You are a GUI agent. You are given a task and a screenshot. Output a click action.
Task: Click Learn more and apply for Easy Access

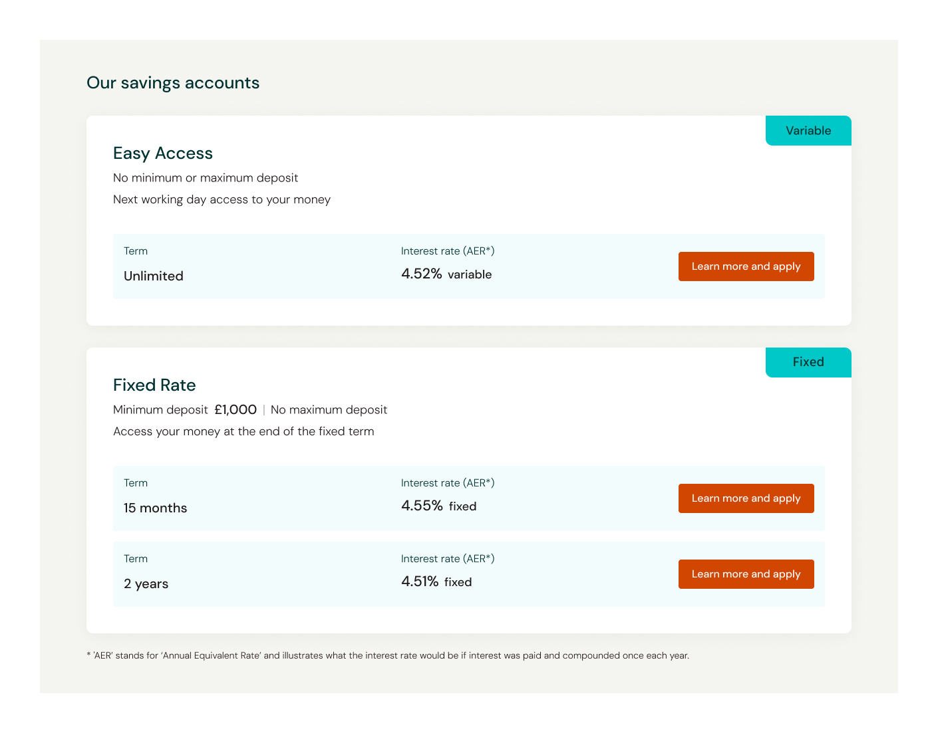746,266
